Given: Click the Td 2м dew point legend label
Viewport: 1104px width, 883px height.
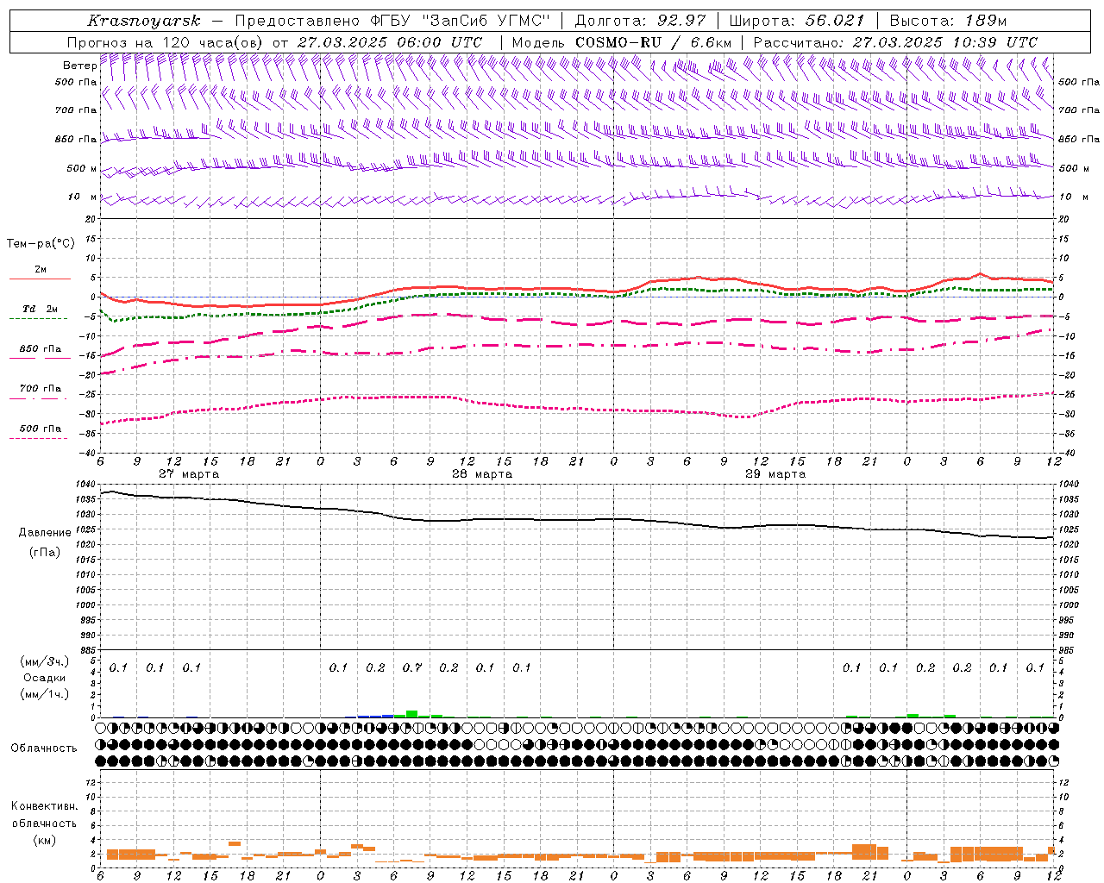Looking at the screenshot, I should pyautogui.click(x=41, y=309).
